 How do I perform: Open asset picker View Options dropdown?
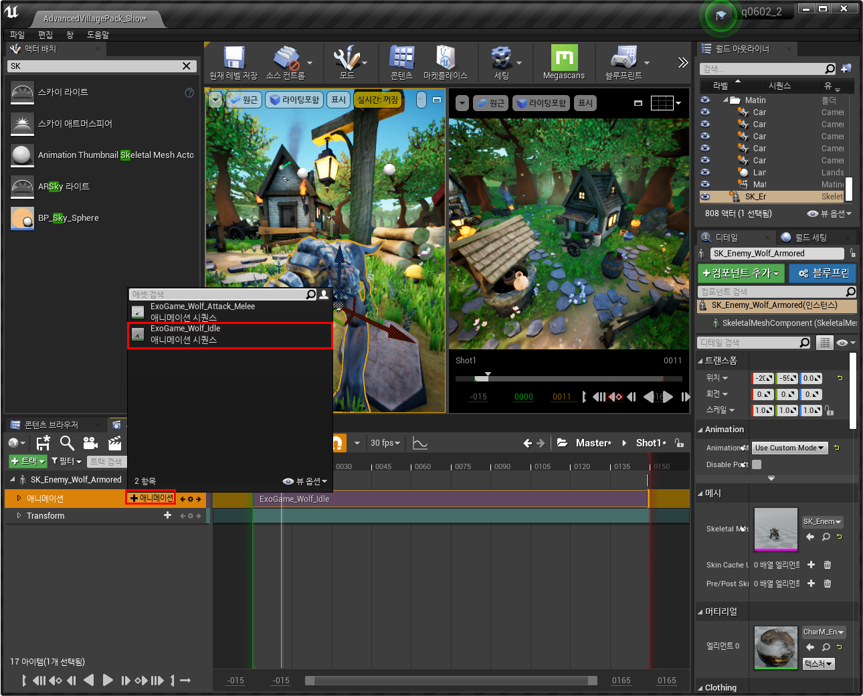[305, 481]
